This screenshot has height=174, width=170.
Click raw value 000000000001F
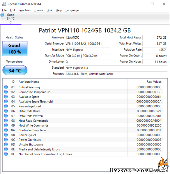149,130
